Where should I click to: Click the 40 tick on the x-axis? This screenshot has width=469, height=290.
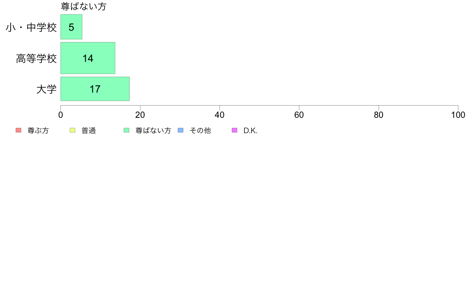(x=219, y=115)
